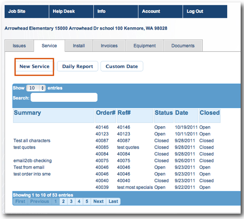The width and height of the screenshot is (244, 219).
Task: Select the 'email2db checking' row
Action: pos(33,161)
